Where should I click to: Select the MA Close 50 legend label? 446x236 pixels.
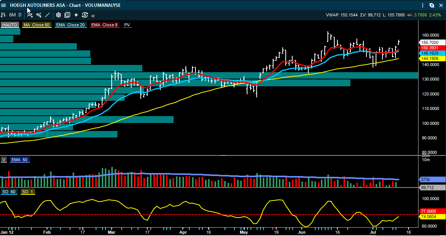36,25
